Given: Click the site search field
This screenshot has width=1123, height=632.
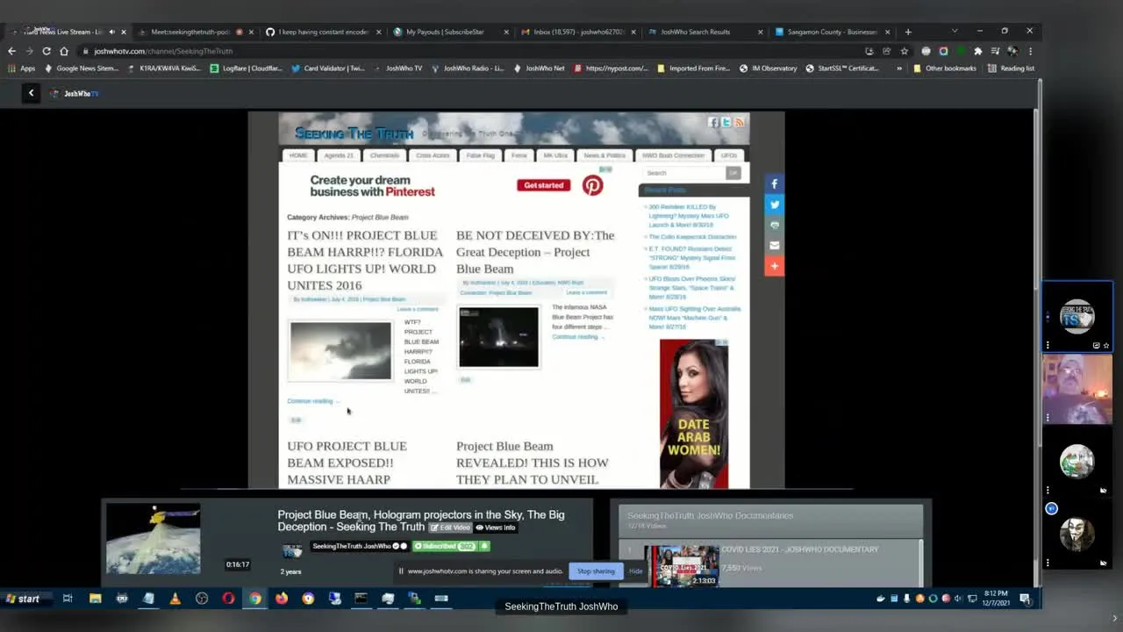Looking at the screenshot, I should [x=683, y=173].
